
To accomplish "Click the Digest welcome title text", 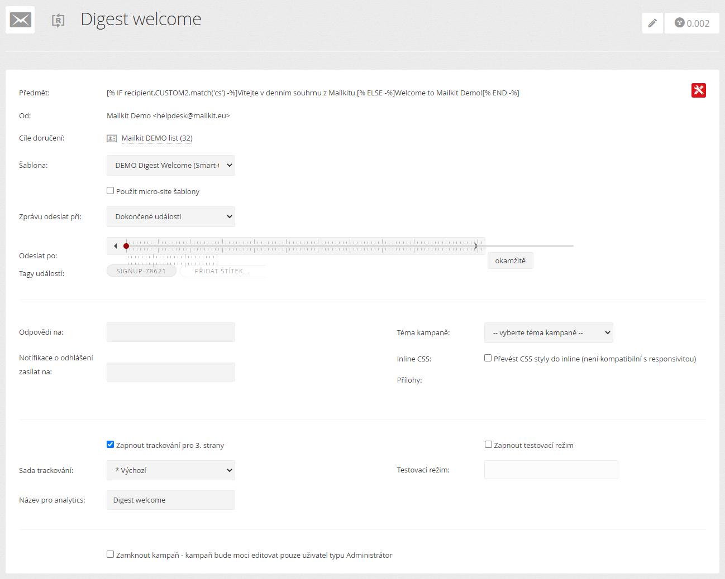I will pyautogui.click(x=141, y=20).
